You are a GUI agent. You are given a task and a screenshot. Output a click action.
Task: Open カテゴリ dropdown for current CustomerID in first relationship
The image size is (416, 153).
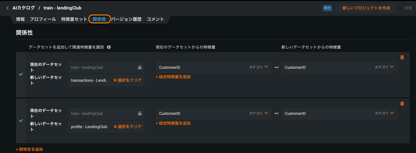[x=259, y=67]
